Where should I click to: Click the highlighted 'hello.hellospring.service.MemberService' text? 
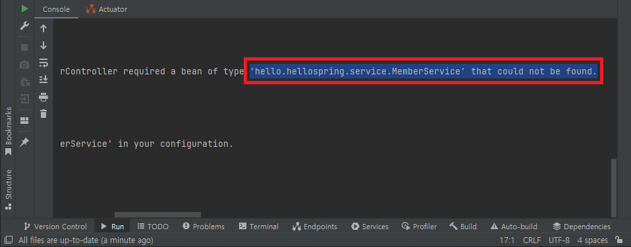pos(358,72)
